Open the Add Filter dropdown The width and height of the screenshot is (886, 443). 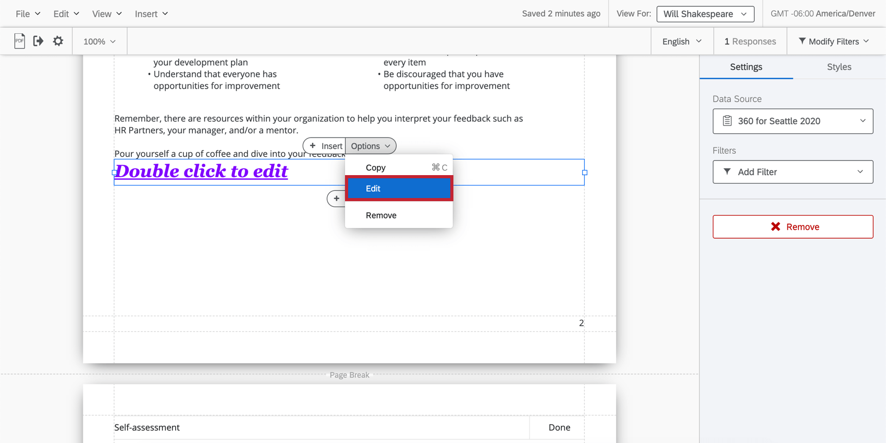click(x=793, y=172)
